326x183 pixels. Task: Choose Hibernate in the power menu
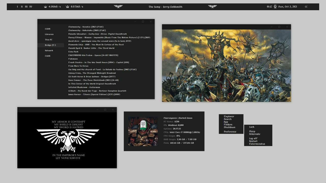click(x=255, y=134)
